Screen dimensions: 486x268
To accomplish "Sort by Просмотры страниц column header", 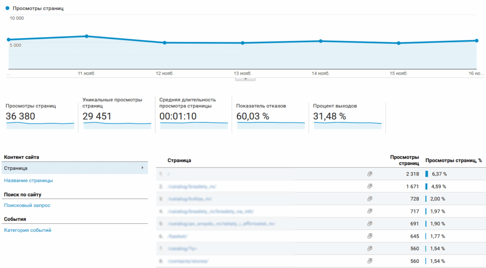I will click(404, 160).
